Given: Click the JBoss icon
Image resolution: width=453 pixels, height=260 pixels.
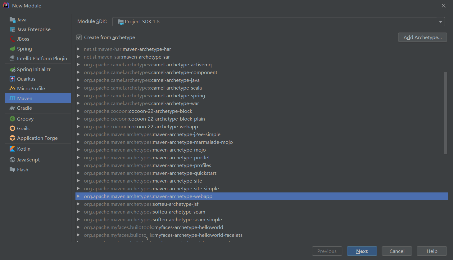Looking at the screenshot, I should point(12,39).
